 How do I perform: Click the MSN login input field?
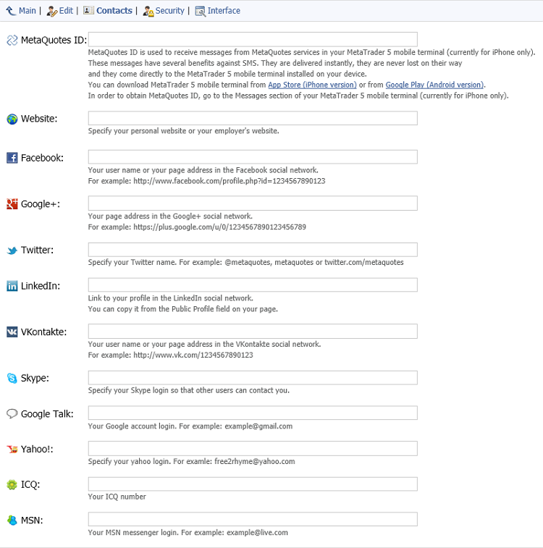click(x=253, y=519)
